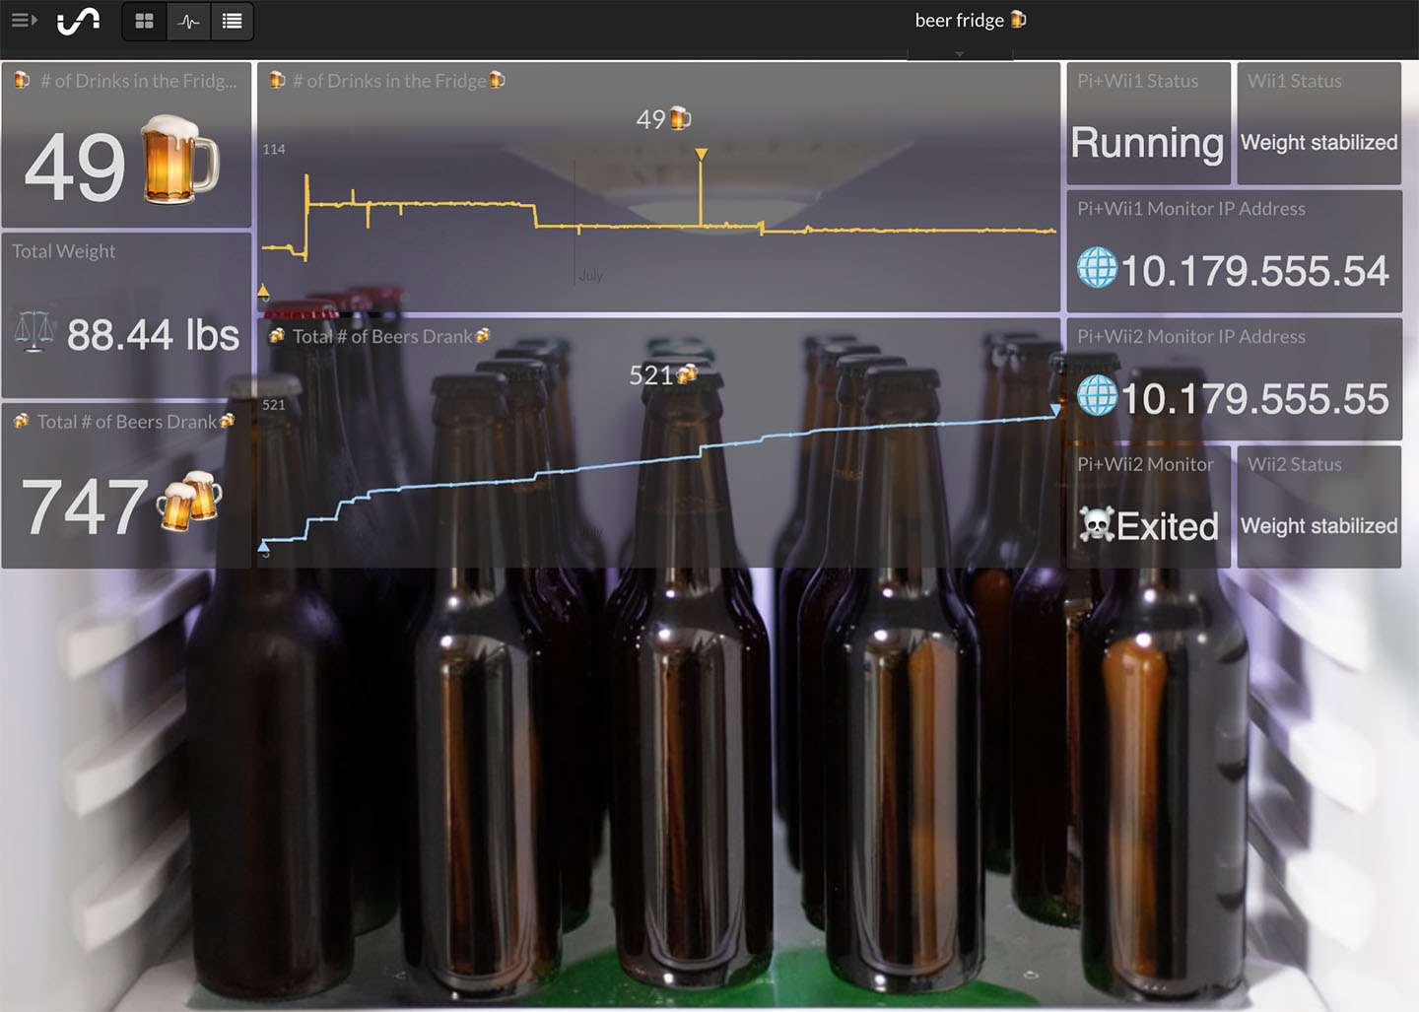Click the skull icon beside Exited
Screen dimensions: 1419x1012
[x=1097, y=524]
